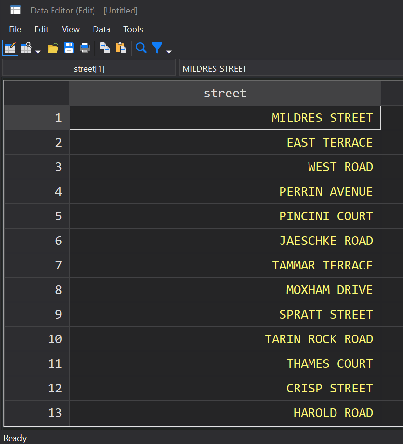Image resolution: width=403 pixels, height=444 pixels.
Task: Click the Paste clipboard icon
Action: (121, 48)
